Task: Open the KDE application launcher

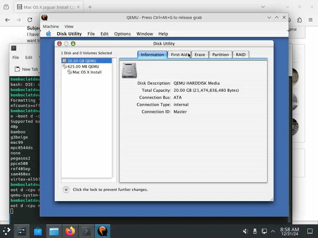Action: (x=7, y=231)
